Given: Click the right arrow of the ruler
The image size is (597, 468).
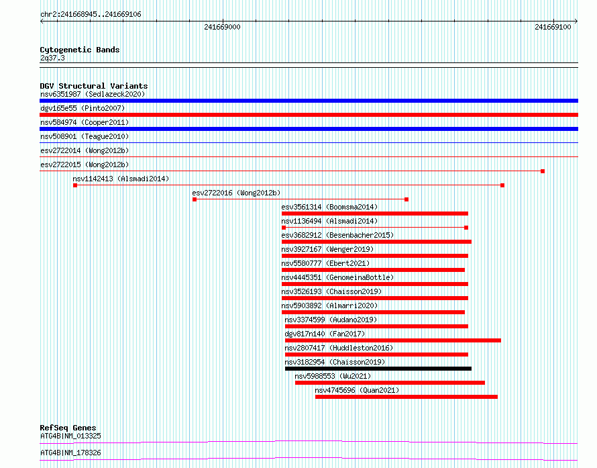Looking at the screenshot, I should pyautogui.click(x=576, y=21).
